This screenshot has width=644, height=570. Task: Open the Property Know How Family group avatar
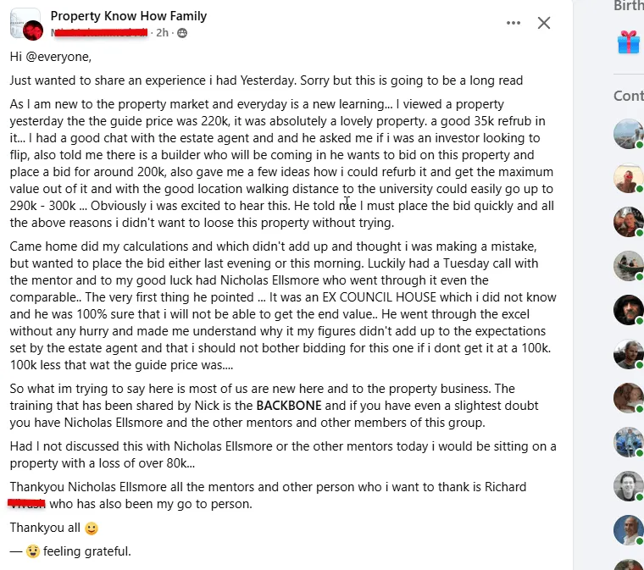[x=25, y=25]
